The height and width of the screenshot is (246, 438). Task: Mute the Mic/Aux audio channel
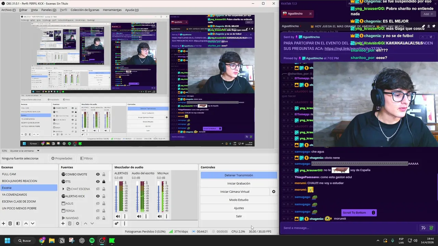(159, 216)
